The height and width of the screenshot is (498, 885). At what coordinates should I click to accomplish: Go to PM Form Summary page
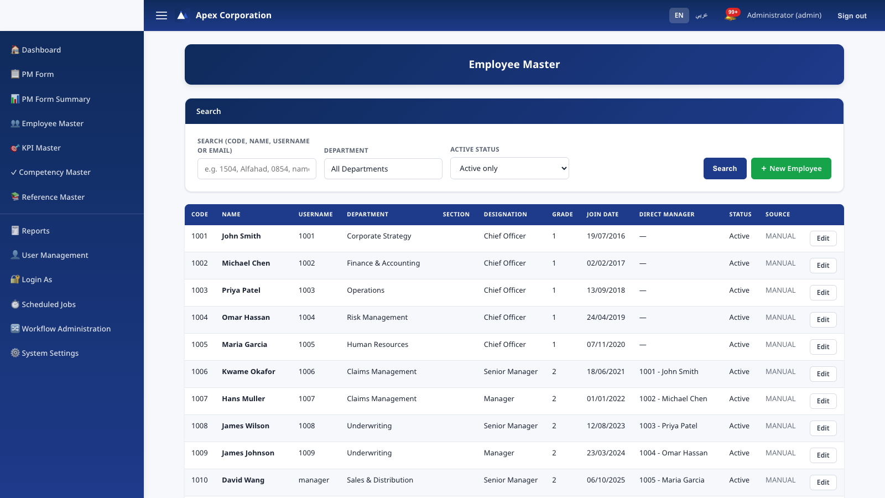[72, 99]
